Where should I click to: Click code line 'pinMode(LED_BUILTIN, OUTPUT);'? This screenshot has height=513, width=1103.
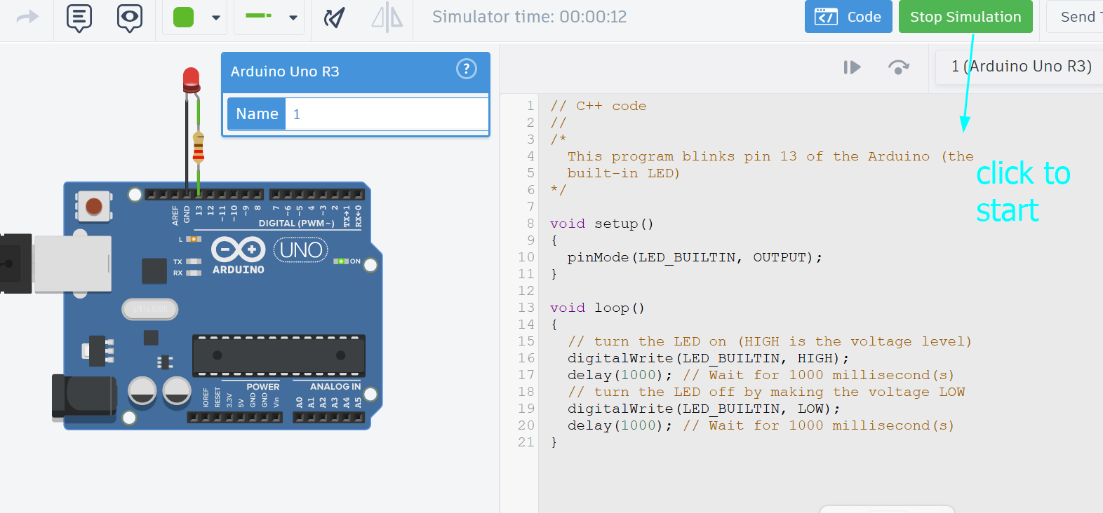[695, 257]
